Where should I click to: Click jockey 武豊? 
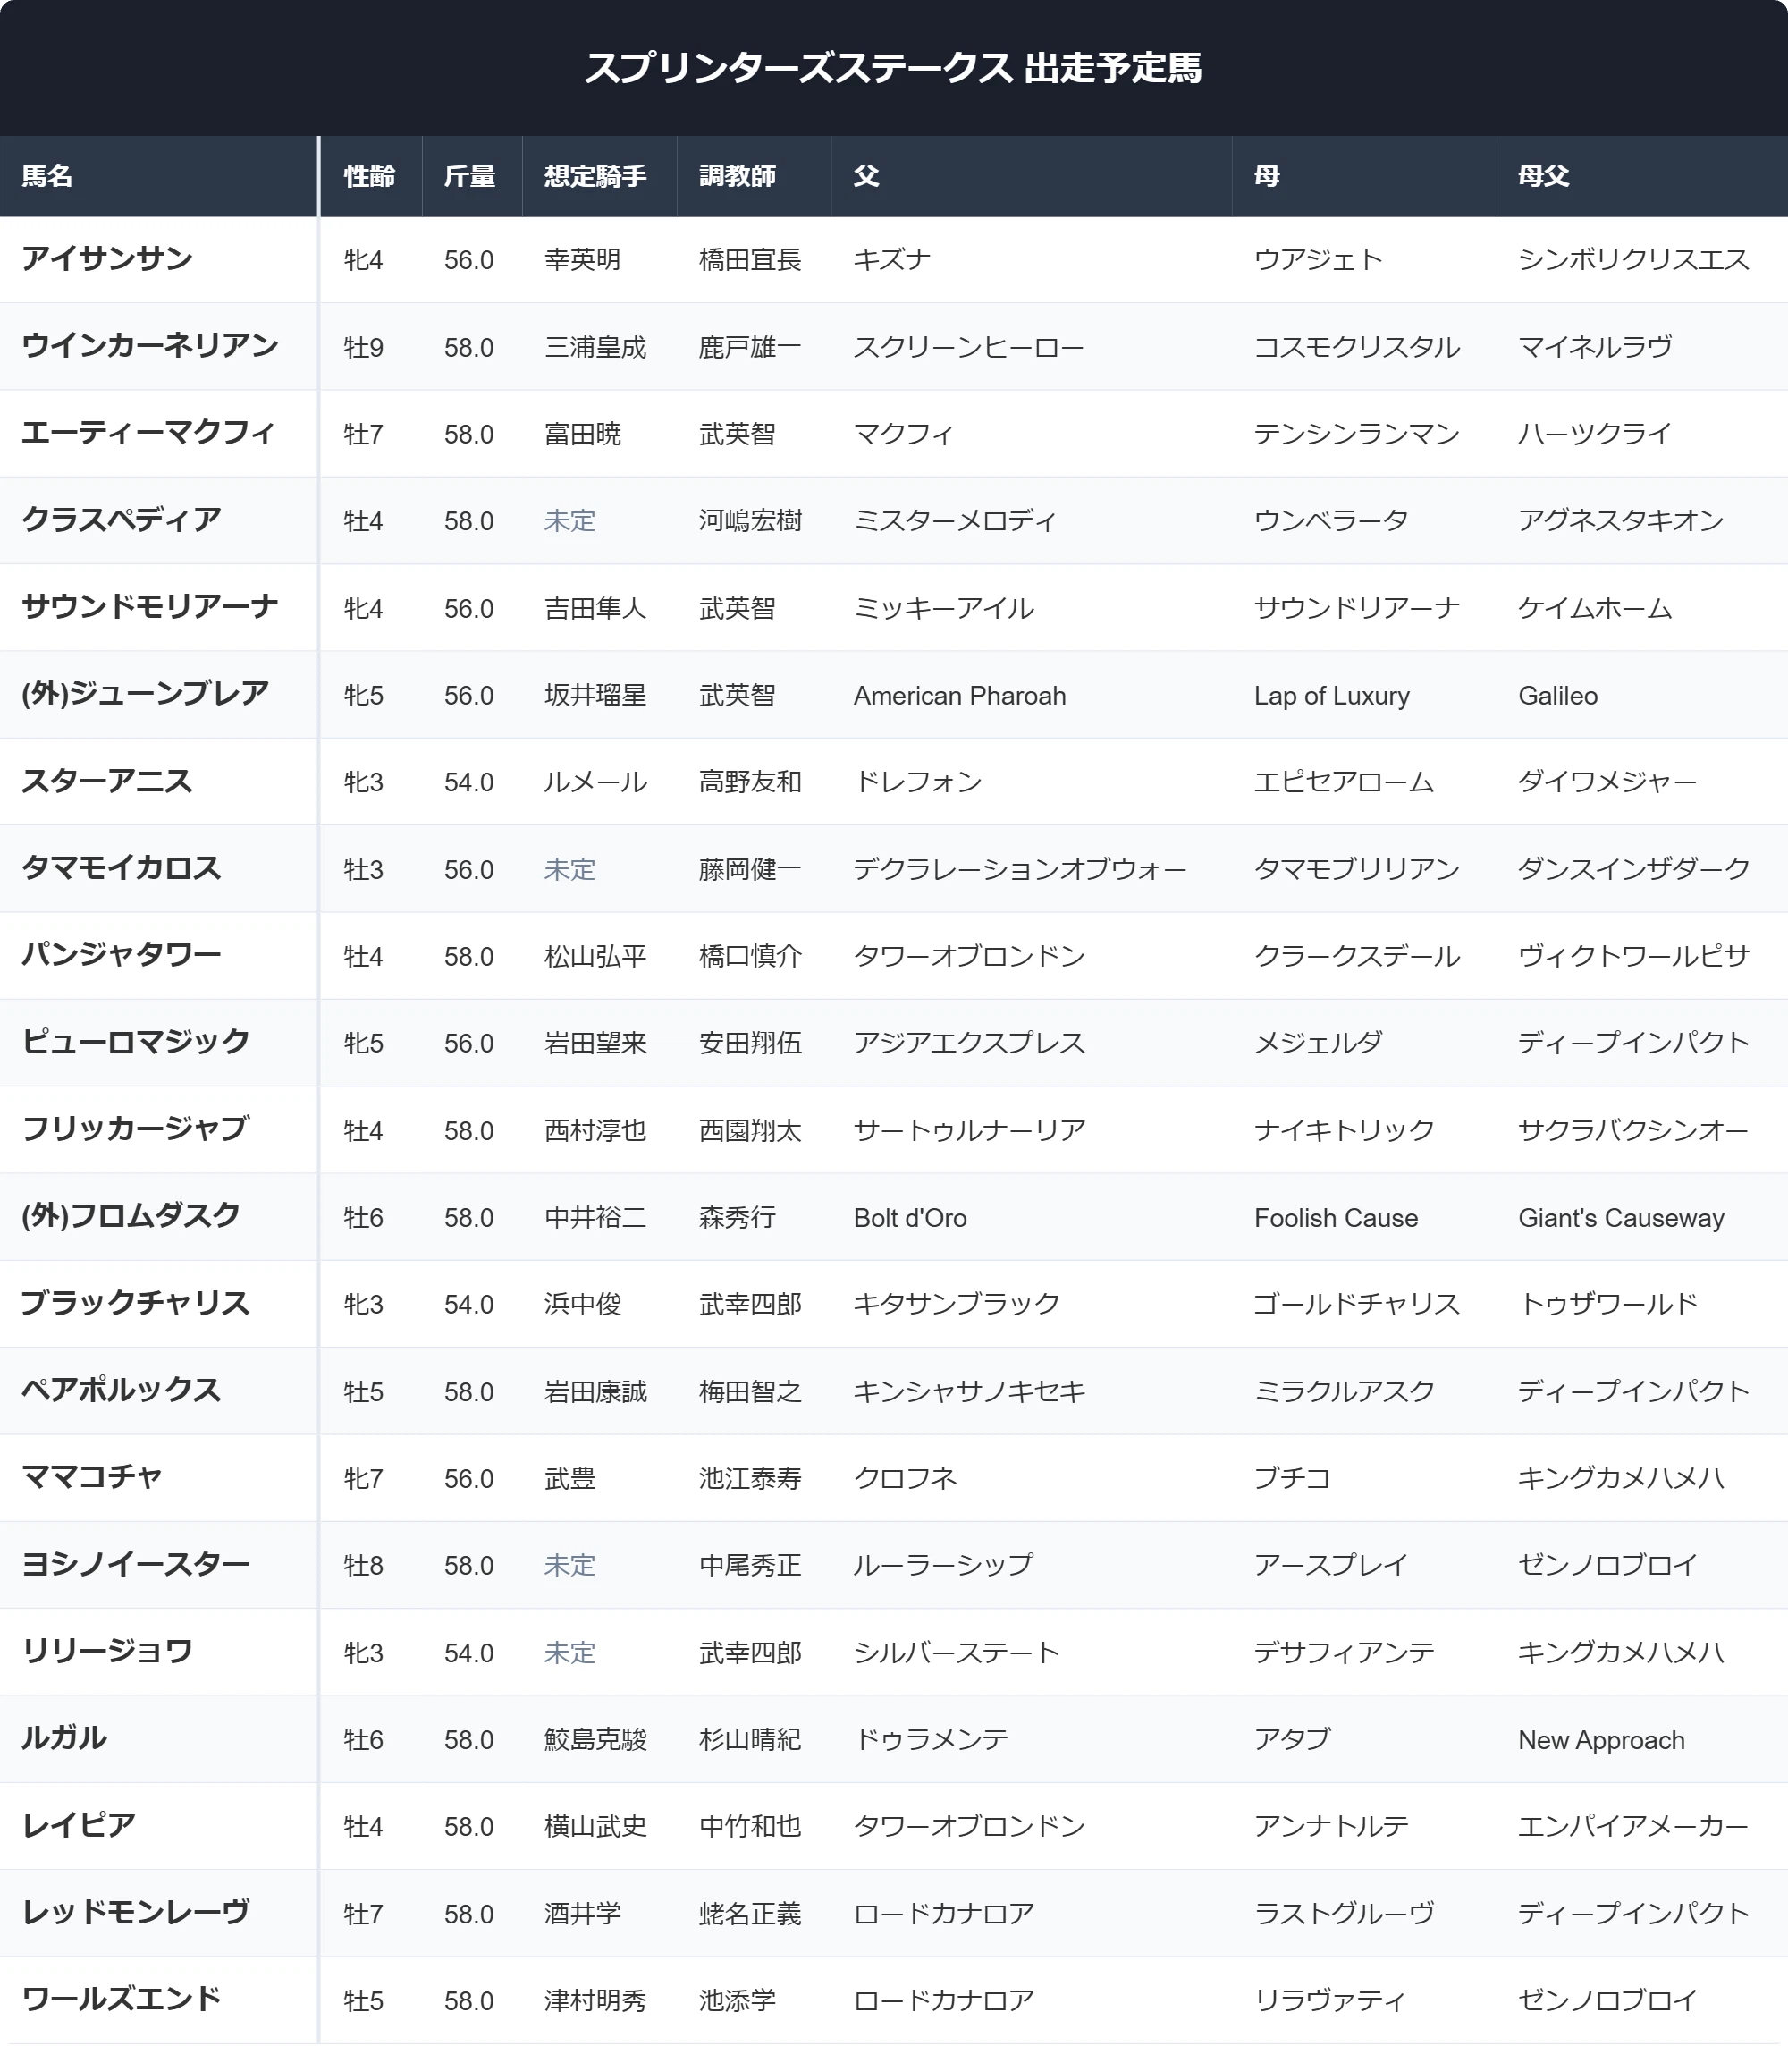(569, 1478)
